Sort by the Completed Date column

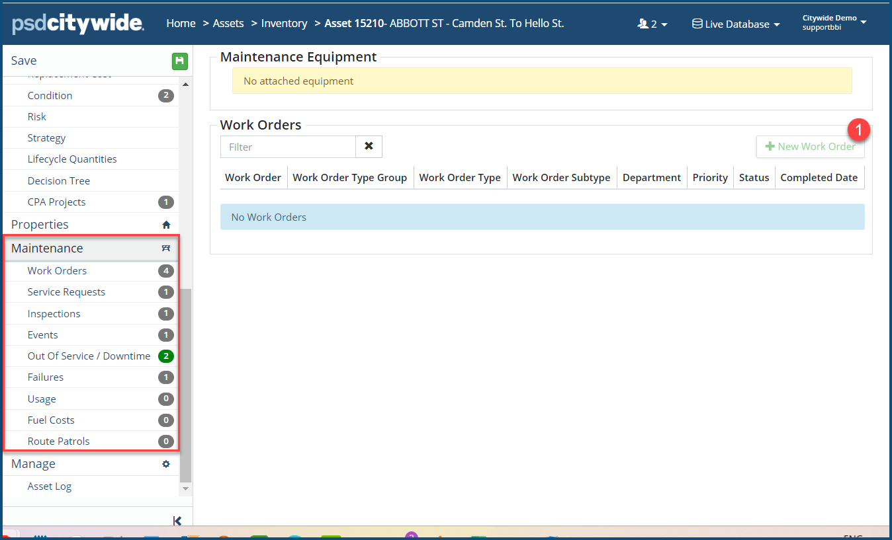(819, 177)
